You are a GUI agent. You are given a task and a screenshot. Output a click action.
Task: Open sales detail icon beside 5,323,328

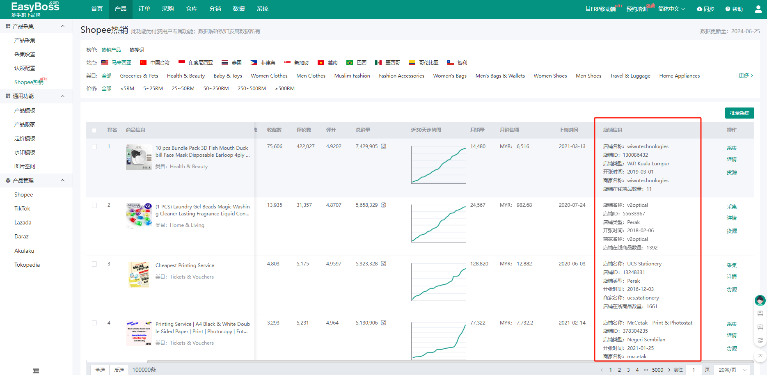pyautogui.click(x=383, y=264)
